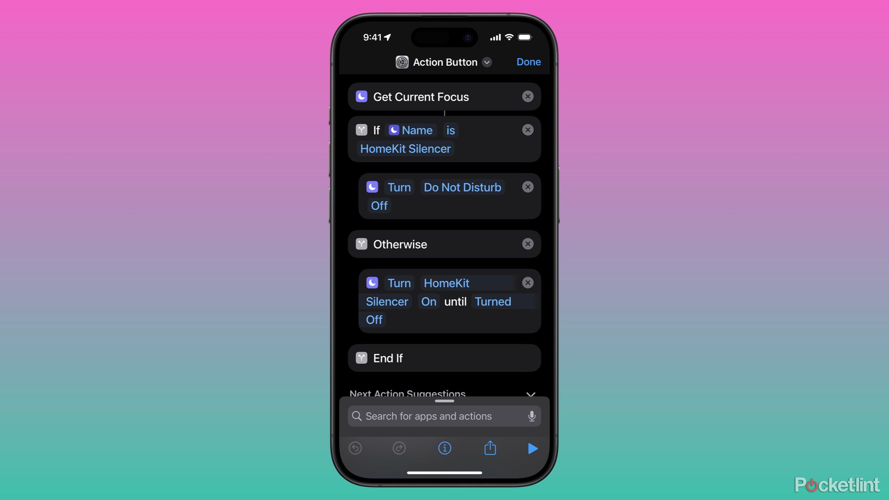Select the Search for apps and actions field
Viewport: 889px width, 500px height.
[x=444, y=416]
